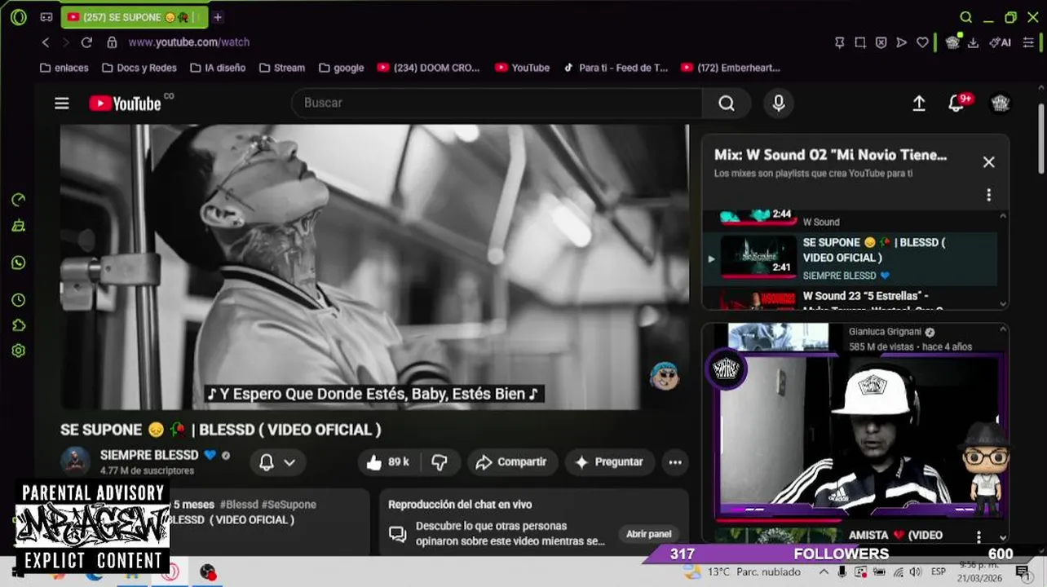Click the pin icon in the address bar
This screenshot has height=587, width=1047.
pyautogui.click(x=839, y=42)
